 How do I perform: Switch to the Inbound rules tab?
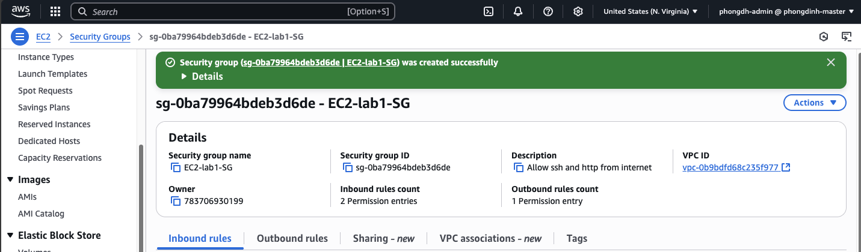(200, 238)
